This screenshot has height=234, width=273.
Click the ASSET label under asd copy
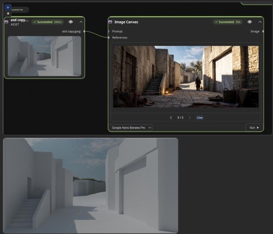[x=15, y=25]
